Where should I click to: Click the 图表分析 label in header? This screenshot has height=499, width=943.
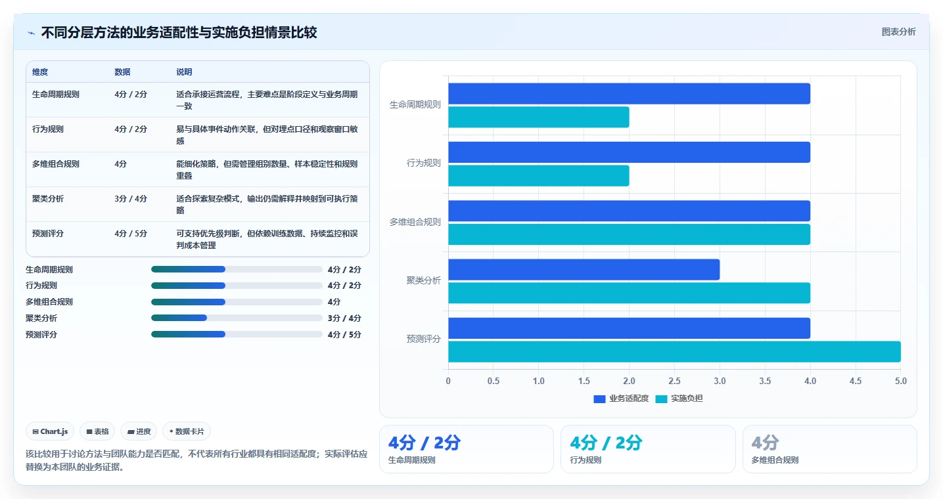[x=898, y=32]
